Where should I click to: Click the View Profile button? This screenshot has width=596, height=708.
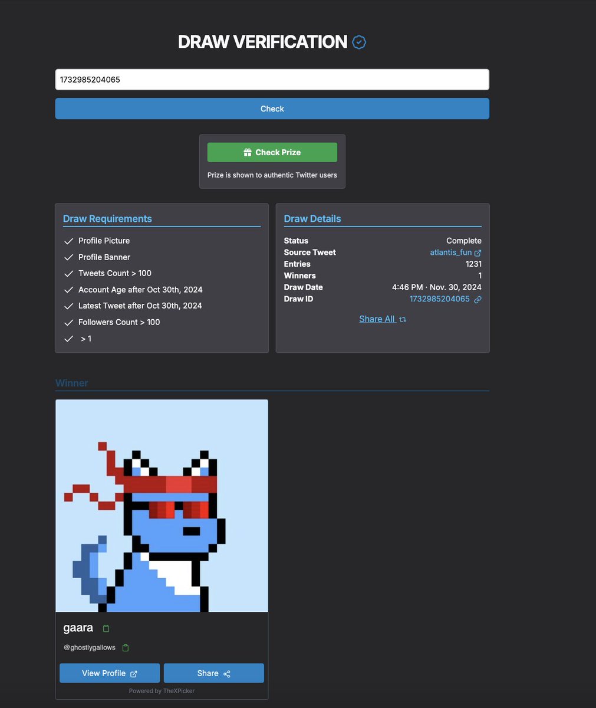[110, 673]
